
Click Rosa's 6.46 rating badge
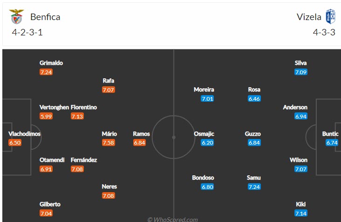tap(254, 99)
